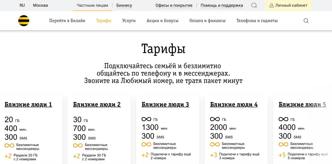
Task: Click 'Раздели 20 ГБ с 2 номерами' text
Action: coord(26,157)
